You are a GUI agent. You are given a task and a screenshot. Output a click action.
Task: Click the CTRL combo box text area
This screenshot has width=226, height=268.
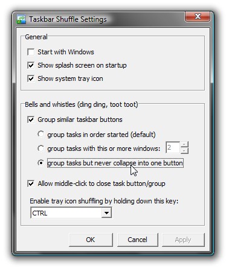66,213
